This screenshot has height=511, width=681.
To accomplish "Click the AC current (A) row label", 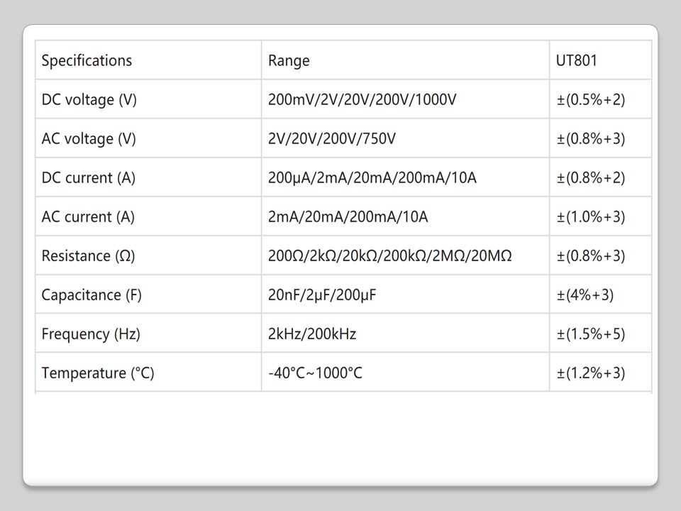I will (x=88, y=216).
